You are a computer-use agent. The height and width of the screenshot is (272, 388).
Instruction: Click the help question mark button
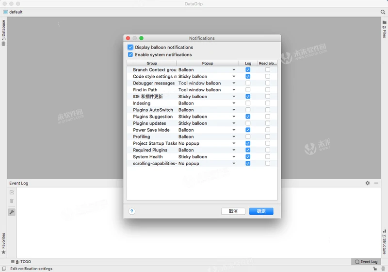(x=131, y=211)
